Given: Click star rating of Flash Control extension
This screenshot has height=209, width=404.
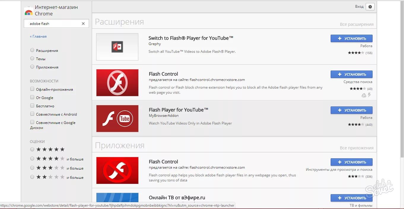Looking at the screenshot, I should point(358,89).
